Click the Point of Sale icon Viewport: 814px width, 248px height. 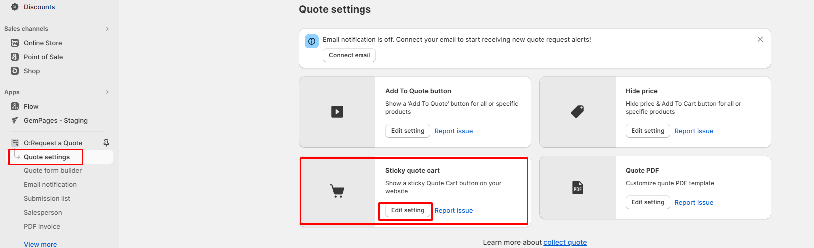click(x=15, y=57)
